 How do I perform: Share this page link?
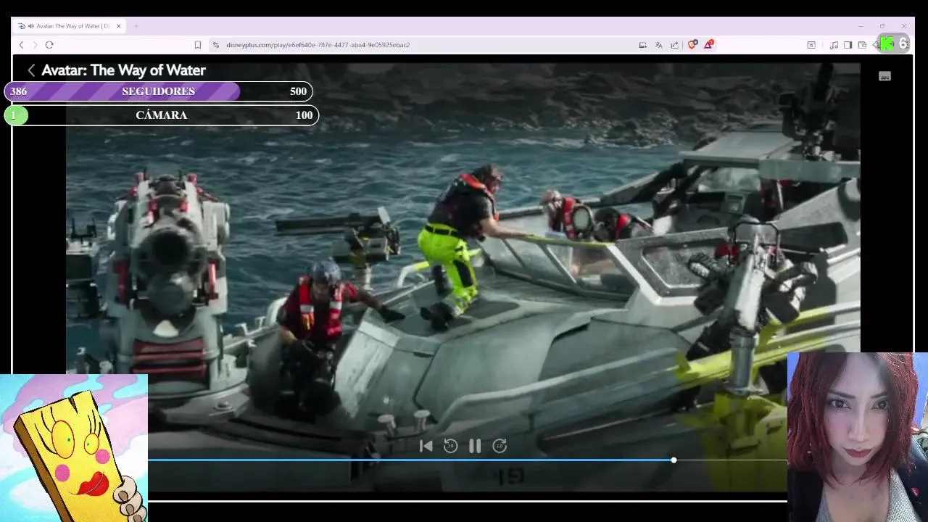click(674, 45)
